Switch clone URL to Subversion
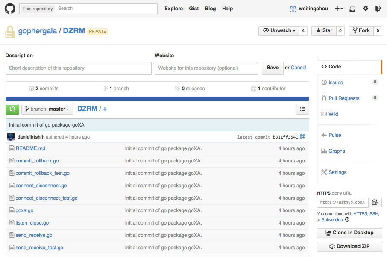The image size is (387, 257). point(332,219)
